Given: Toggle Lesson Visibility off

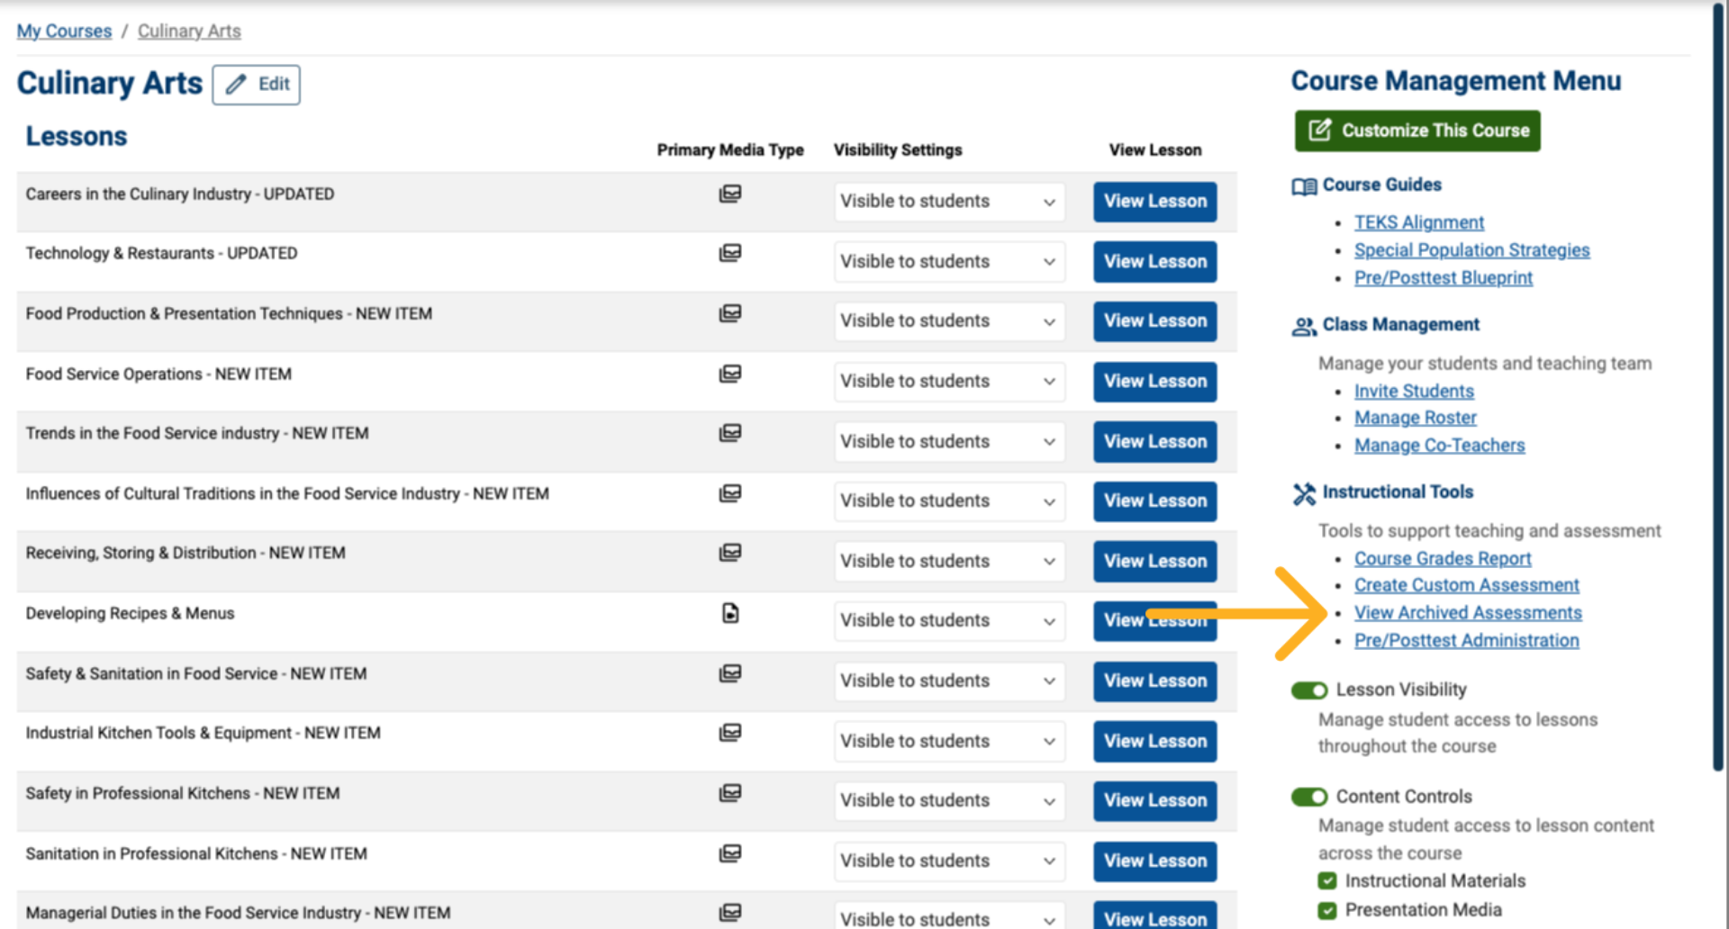Looking at the screenshot, I should click(x=1308, y=690).
